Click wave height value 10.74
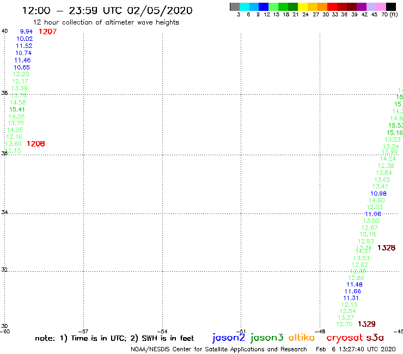 click(23, 53)
